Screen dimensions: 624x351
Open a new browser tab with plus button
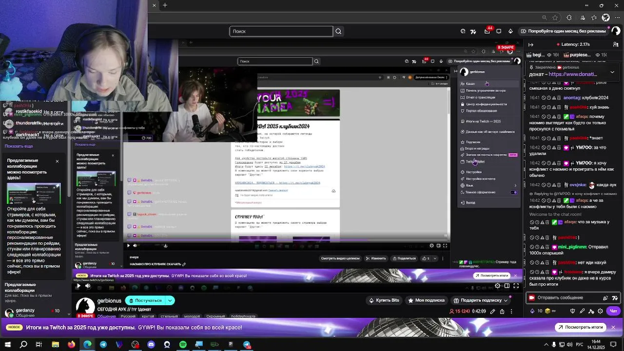pyautogui.click(x=165, y=5)
